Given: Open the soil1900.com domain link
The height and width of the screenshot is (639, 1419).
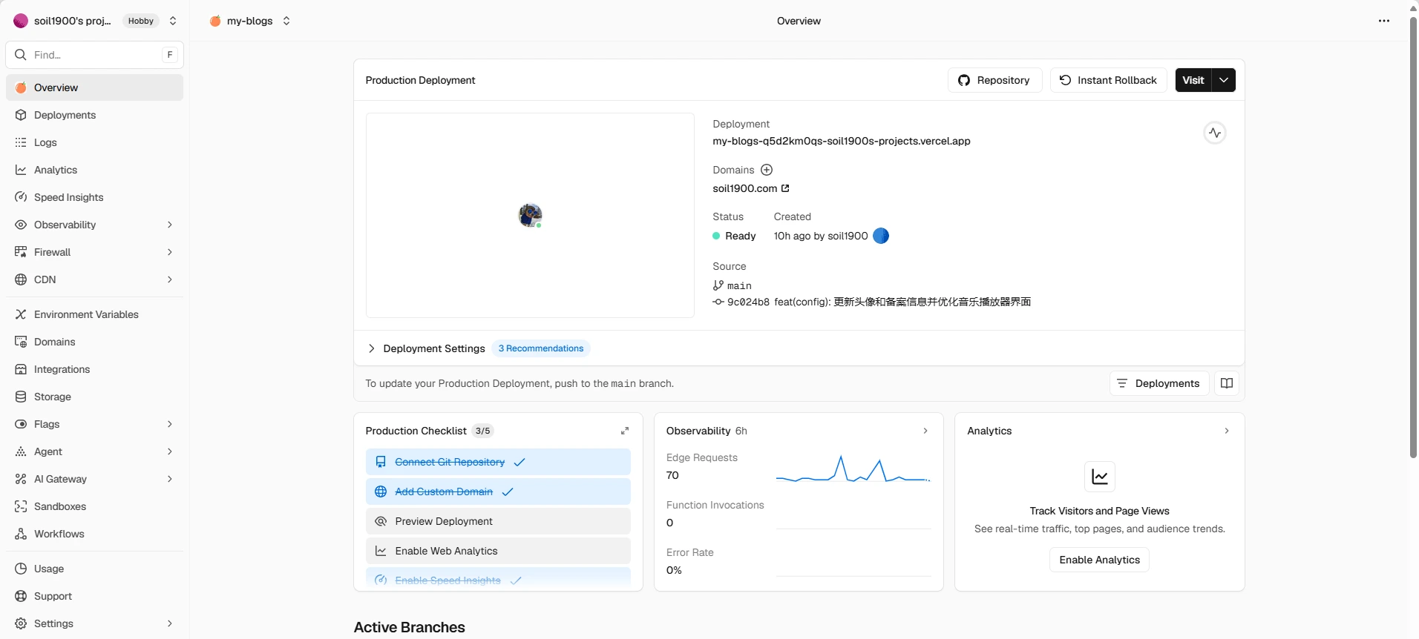Looking at the screenshot, I should [x=750, y=188].
